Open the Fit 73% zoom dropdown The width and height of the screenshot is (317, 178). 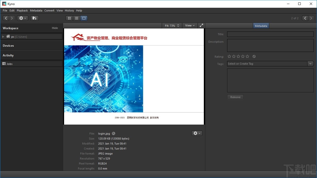coord(172,25)
